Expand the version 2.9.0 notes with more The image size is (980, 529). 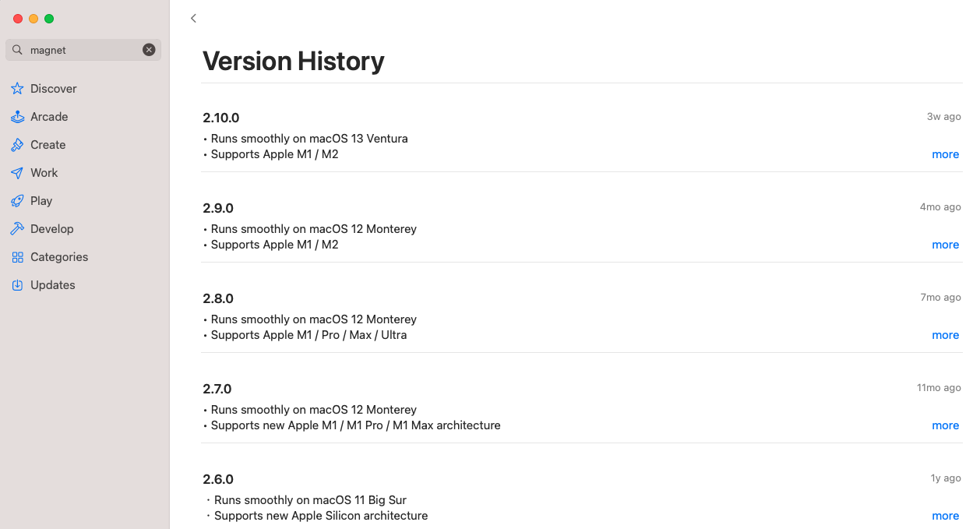(945, 245)
